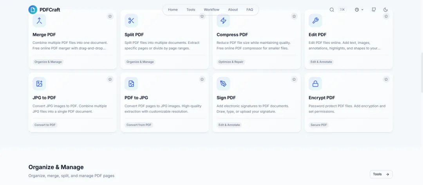Favorite Merge PDF with its star
This screenshot has width=423, height=185.
coord(110,16)
